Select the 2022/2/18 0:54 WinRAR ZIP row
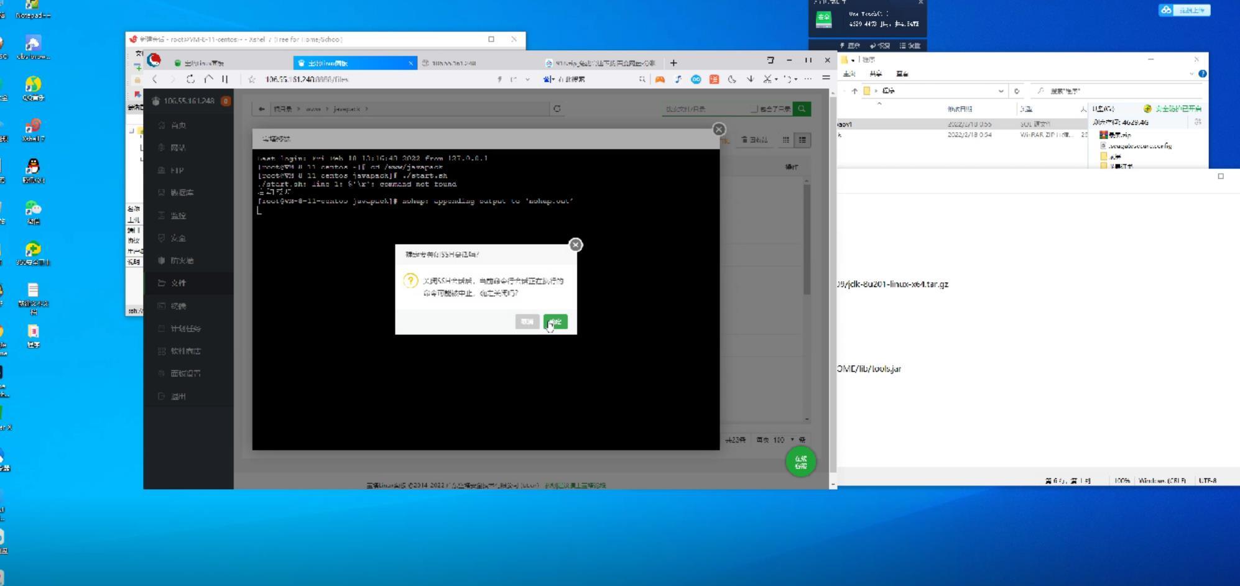This screenshot has width=1240, height=586. [963, 135]
